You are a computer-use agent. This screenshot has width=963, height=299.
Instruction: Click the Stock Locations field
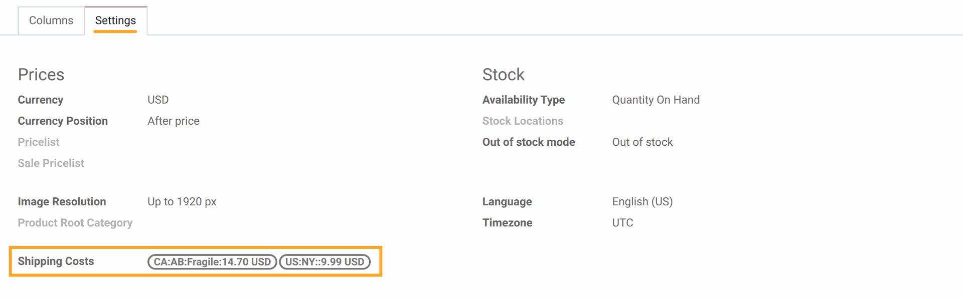pos(523,121)
